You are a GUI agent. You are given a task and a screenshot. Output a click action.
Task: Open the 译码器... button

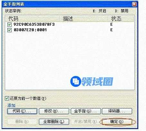pos(117,111)
